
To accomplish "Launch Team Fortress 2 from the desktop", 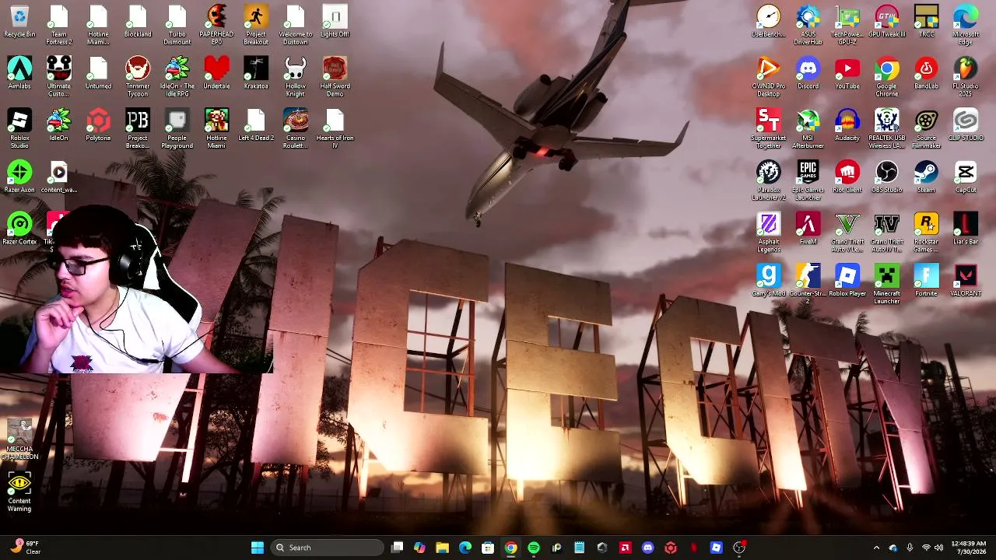I will 58,25.
